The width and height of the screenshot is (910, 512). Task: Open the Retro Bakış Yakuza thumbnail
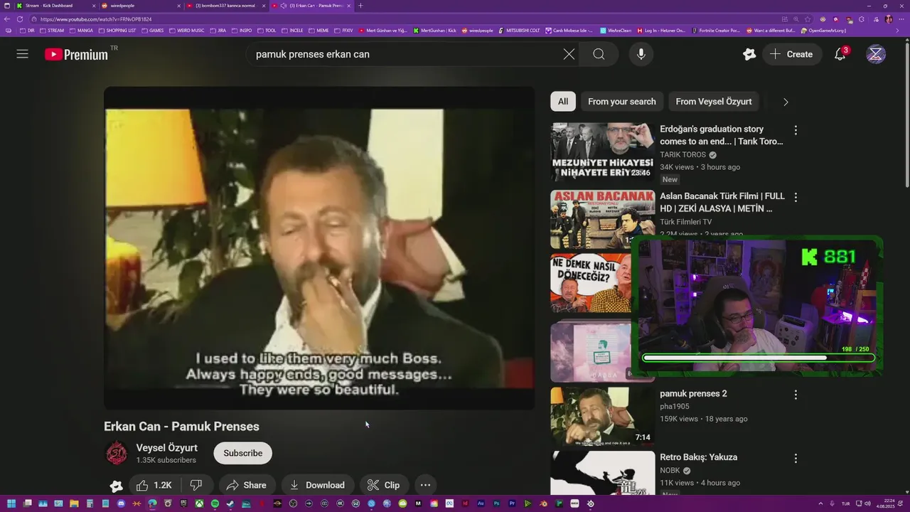[602, 474]
